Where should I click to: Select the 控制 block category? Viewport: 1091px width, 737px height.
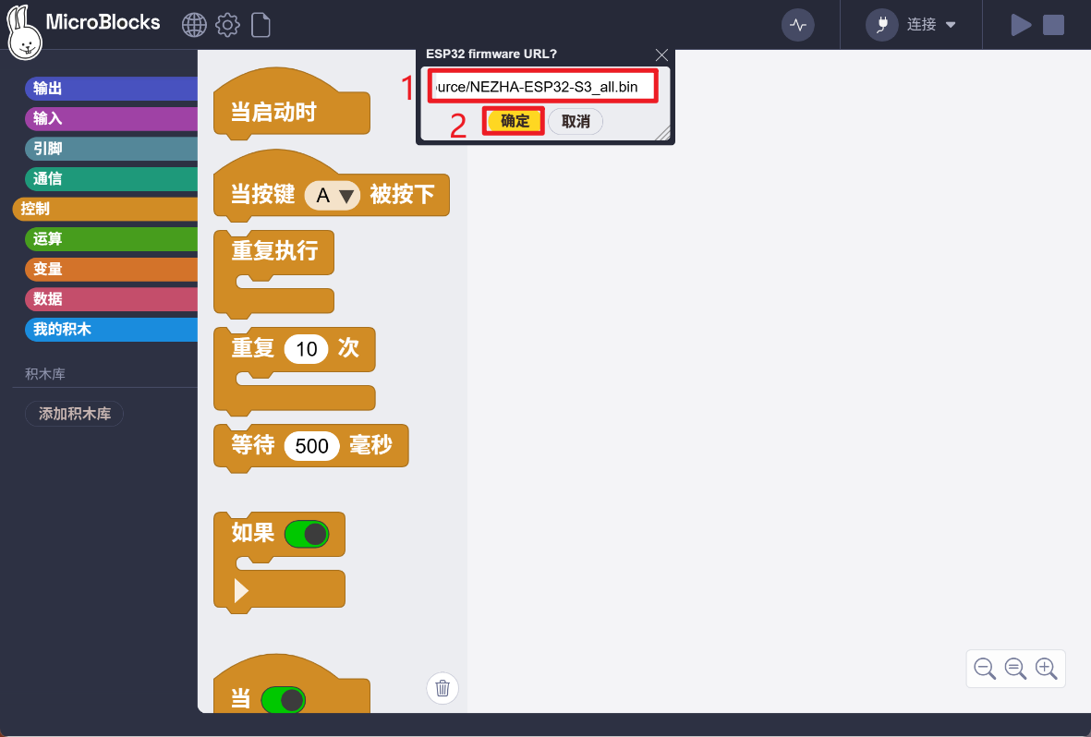point(105,209)
